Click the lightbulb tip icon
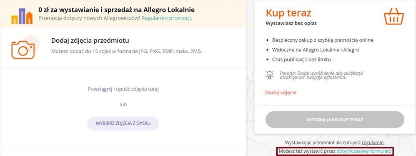 (x=270, y=75)
